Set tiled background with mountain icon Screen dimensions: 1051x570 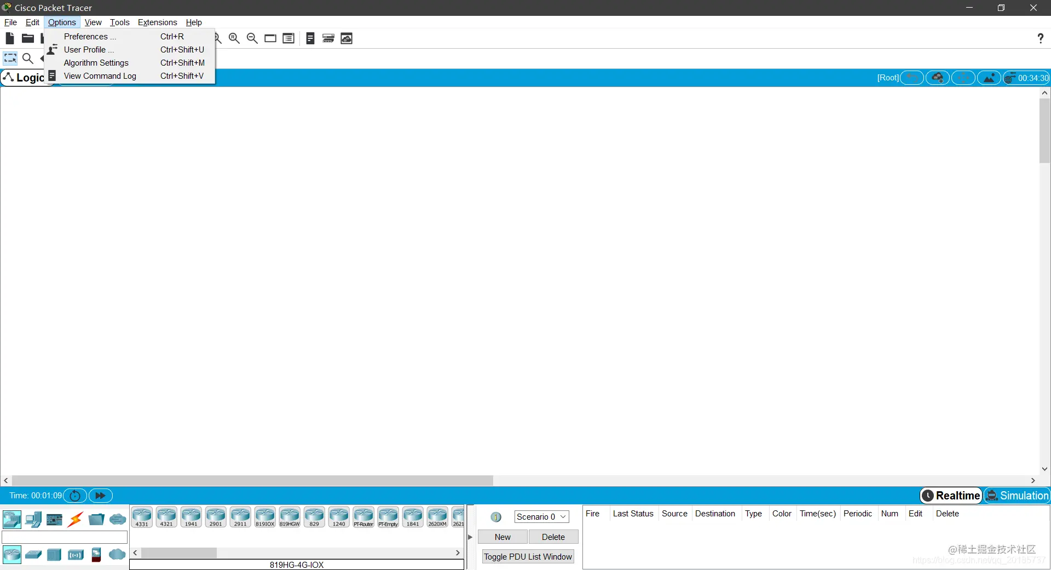[989, 78]
